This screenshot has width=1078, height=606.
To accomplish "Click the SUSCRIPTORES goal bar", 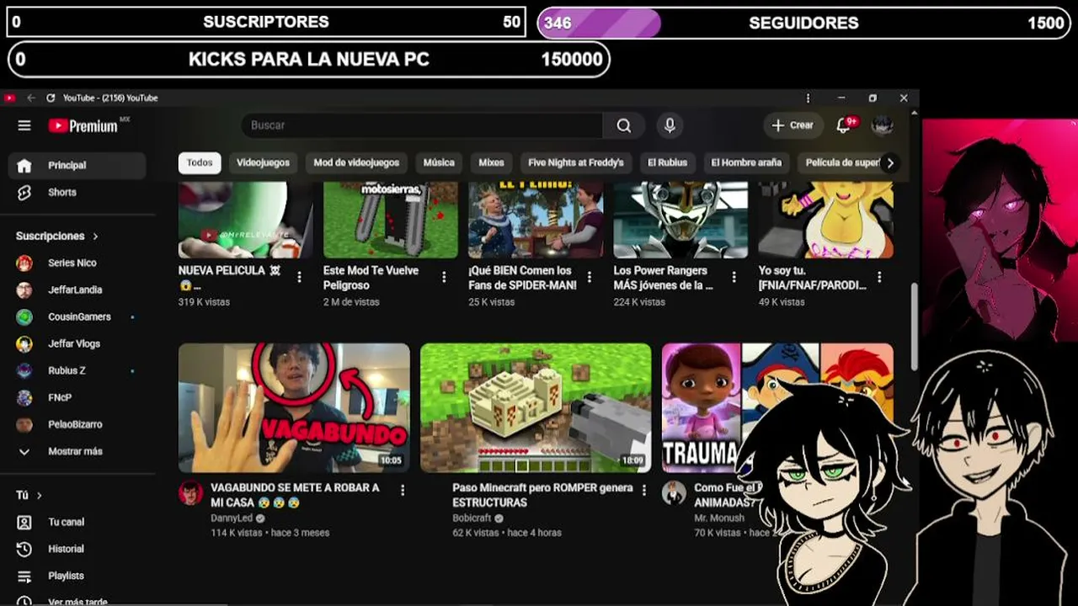I will [266, 22].
